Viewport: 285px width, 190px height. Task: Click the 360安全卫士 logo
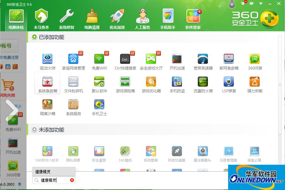point(255,19)
